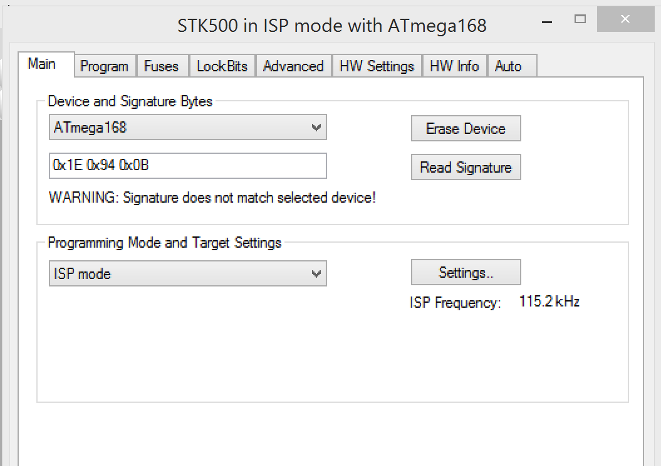The height and width of the screenshot is (466, 661).
Task: Open the Fuses tab
Action: pos(161,66)
